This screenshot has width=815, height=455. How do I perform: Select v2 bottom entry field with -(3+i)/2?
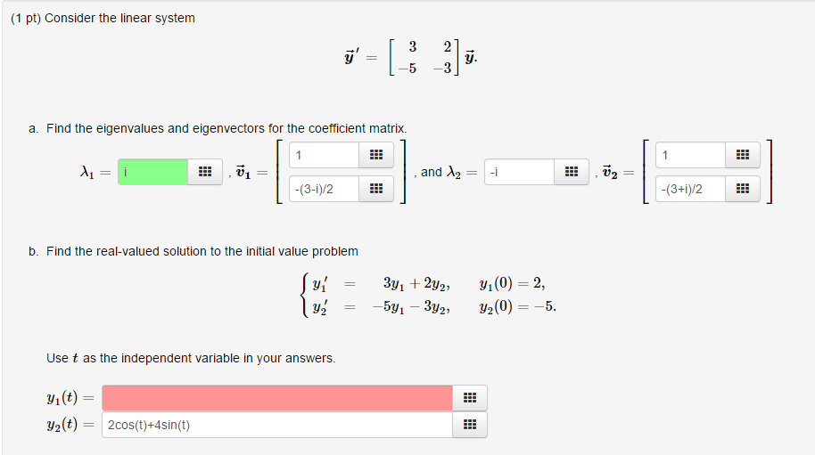pos(690,189)
